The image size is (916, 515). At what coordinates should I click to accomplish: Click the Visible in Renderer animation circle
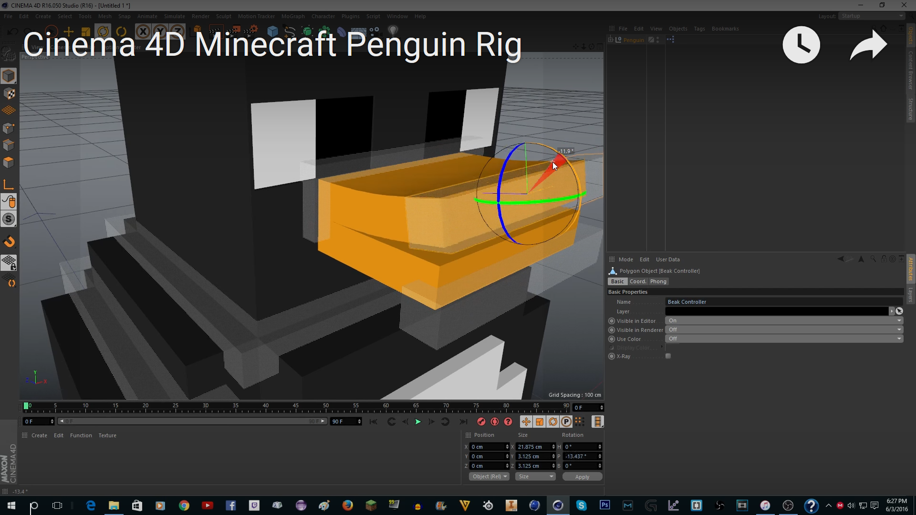pos(612,330)
